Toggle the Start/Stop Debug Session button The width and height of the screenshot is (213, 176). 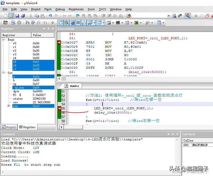pyautogui.click(x=188, y=16)
